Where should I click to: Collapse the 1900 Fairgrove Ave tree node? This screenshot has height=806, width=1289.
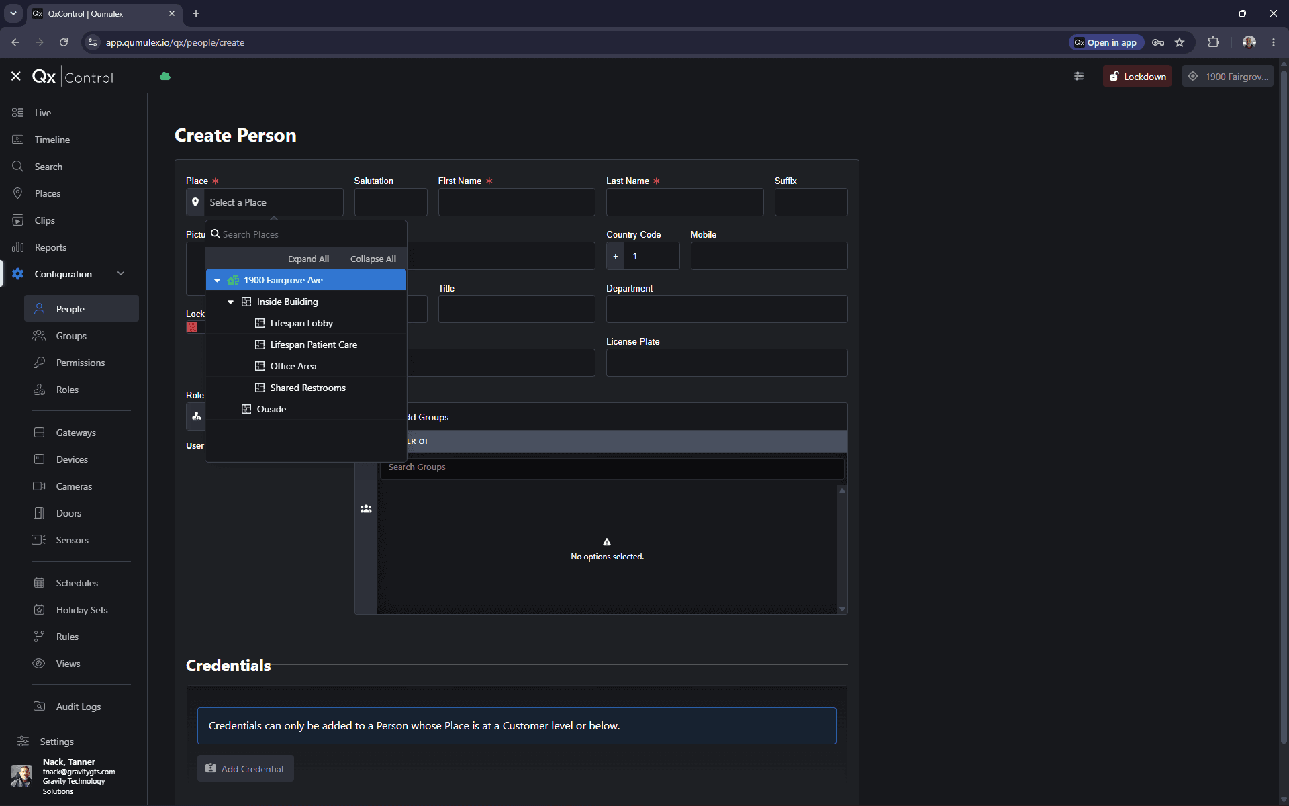[218, 281]
